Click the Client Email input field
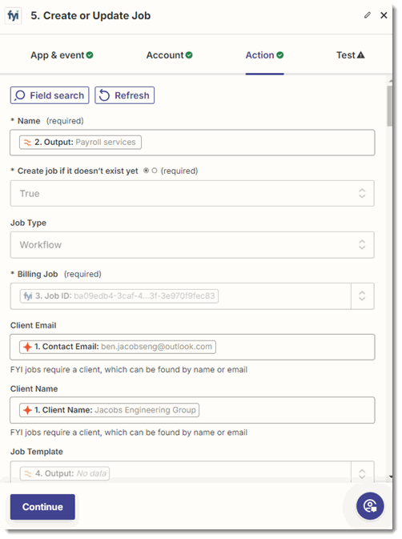 coord(192,347)
